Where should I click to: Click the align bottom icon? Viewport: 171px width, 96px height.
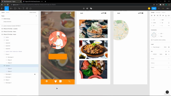(166, 15)
